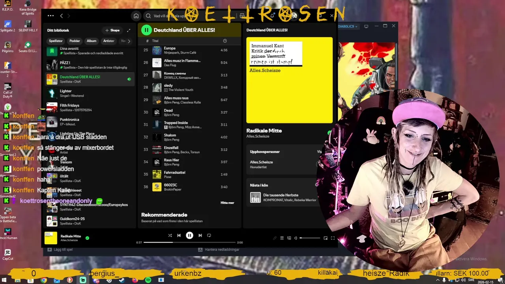Pause playback in the player bar
This screenshot has width=505, height=284.
189,235
